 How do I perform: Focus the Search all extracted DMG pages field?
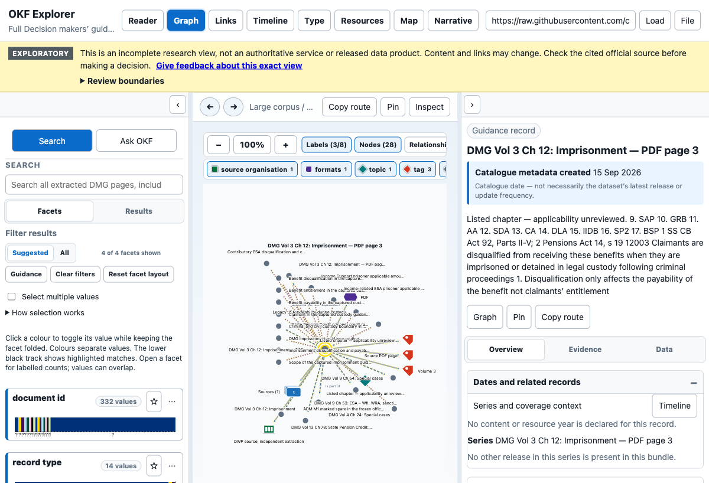pyautogui.click(x=95, y=185)
